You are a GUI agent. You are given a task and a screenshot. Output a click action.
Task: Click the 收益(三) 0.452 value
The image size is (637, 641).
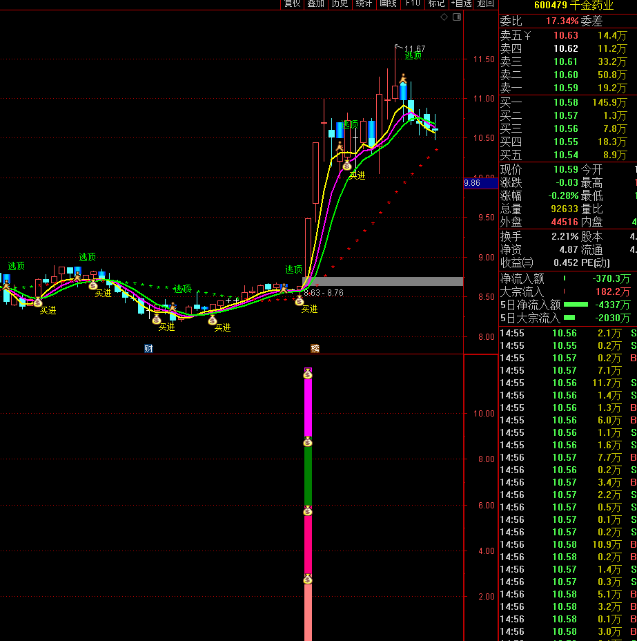coord(566,262)
